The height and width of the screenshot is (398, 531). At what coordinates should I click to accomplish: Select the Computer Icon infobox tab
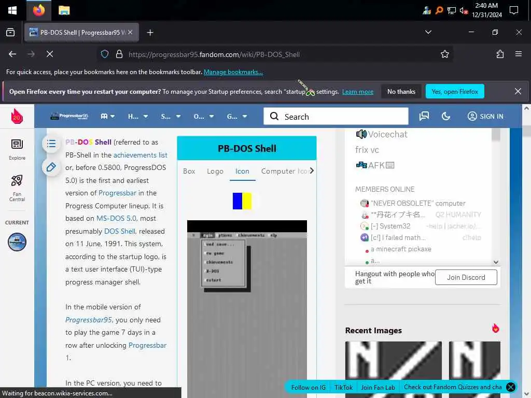click(x=285, y=171)
